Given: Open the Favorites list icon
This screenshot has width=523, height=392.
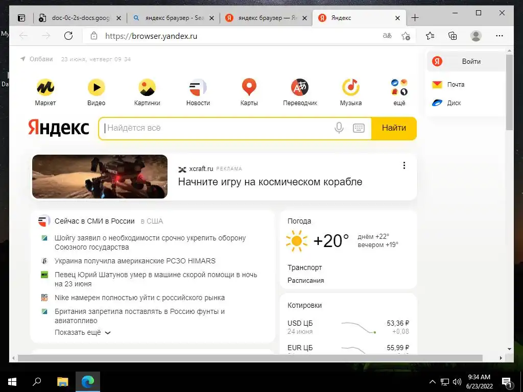Looking at the screenshot, I should coord(430,36).
